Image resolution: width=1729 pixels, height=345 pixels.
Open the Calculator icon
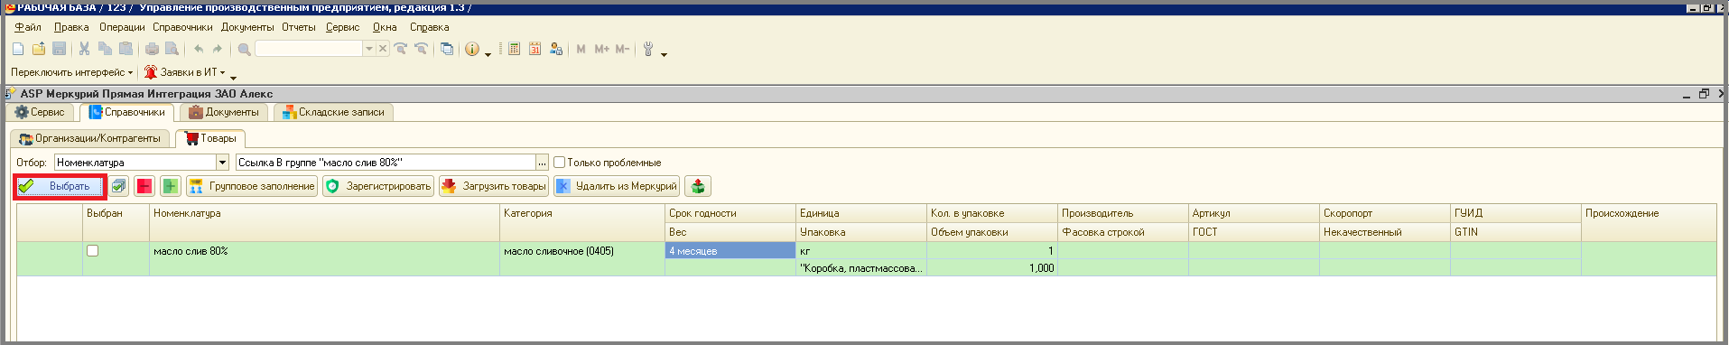coord(514,49)
